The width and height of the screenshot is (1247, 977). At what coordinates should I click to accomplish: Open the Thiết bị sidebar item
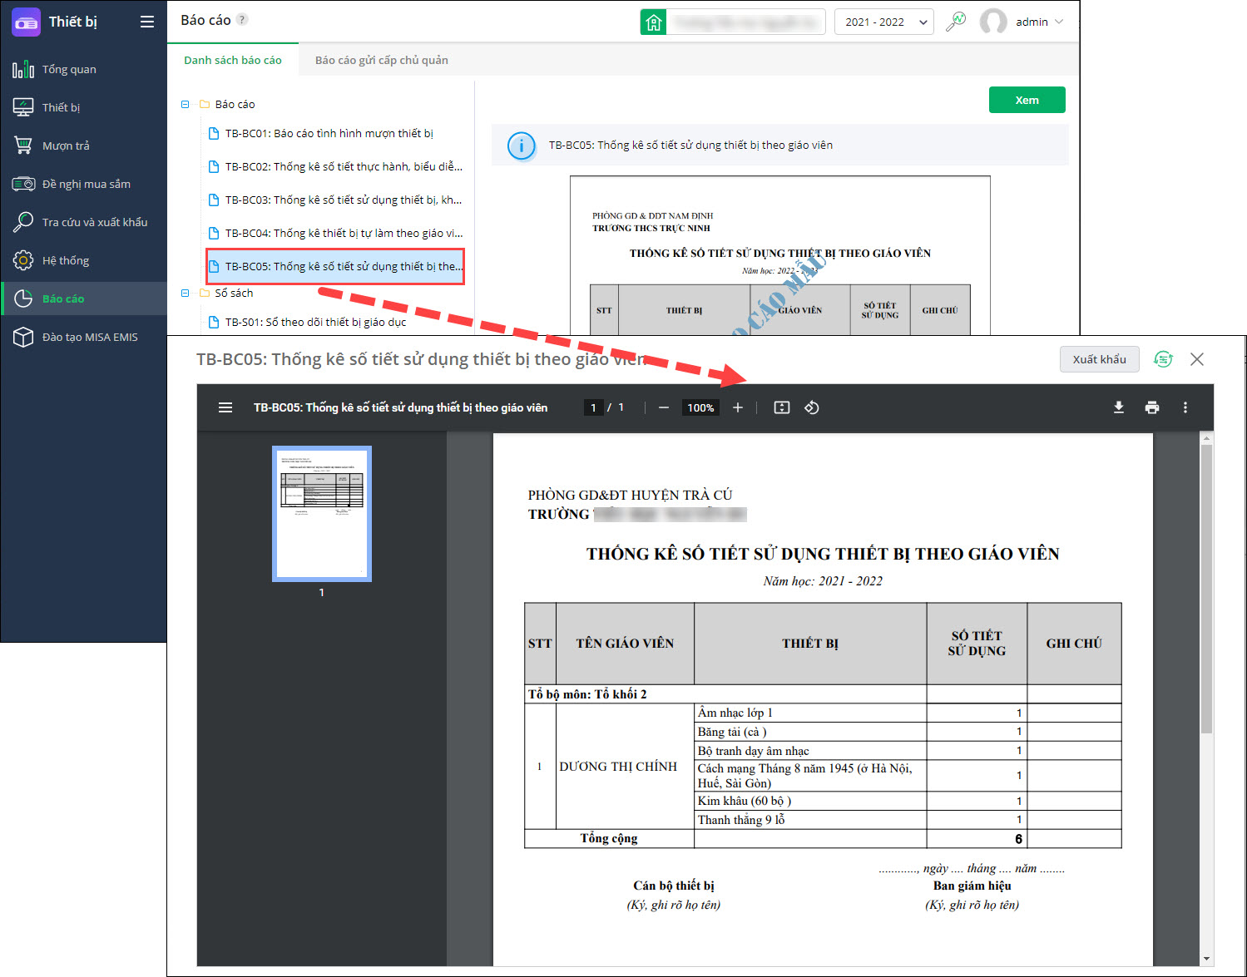84,107
